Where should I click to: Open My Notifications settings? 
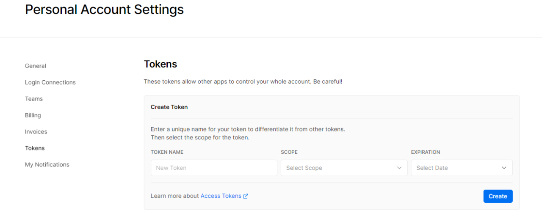(47, 165)
